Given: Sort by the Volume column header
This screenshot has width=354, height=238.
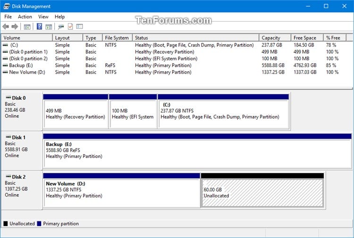Looking at the screenshot, I should 27,38.
